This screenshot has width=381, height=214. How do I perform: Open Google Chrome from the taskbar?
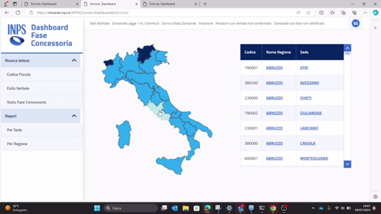(x=273, y=208)
